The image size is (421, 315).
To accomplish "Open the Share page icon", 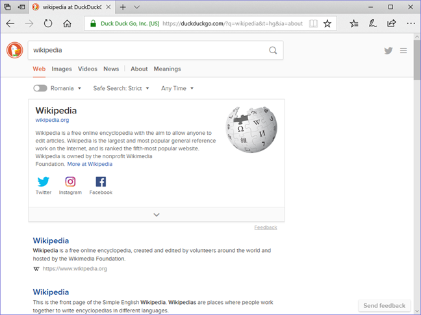I will [391, 23].
